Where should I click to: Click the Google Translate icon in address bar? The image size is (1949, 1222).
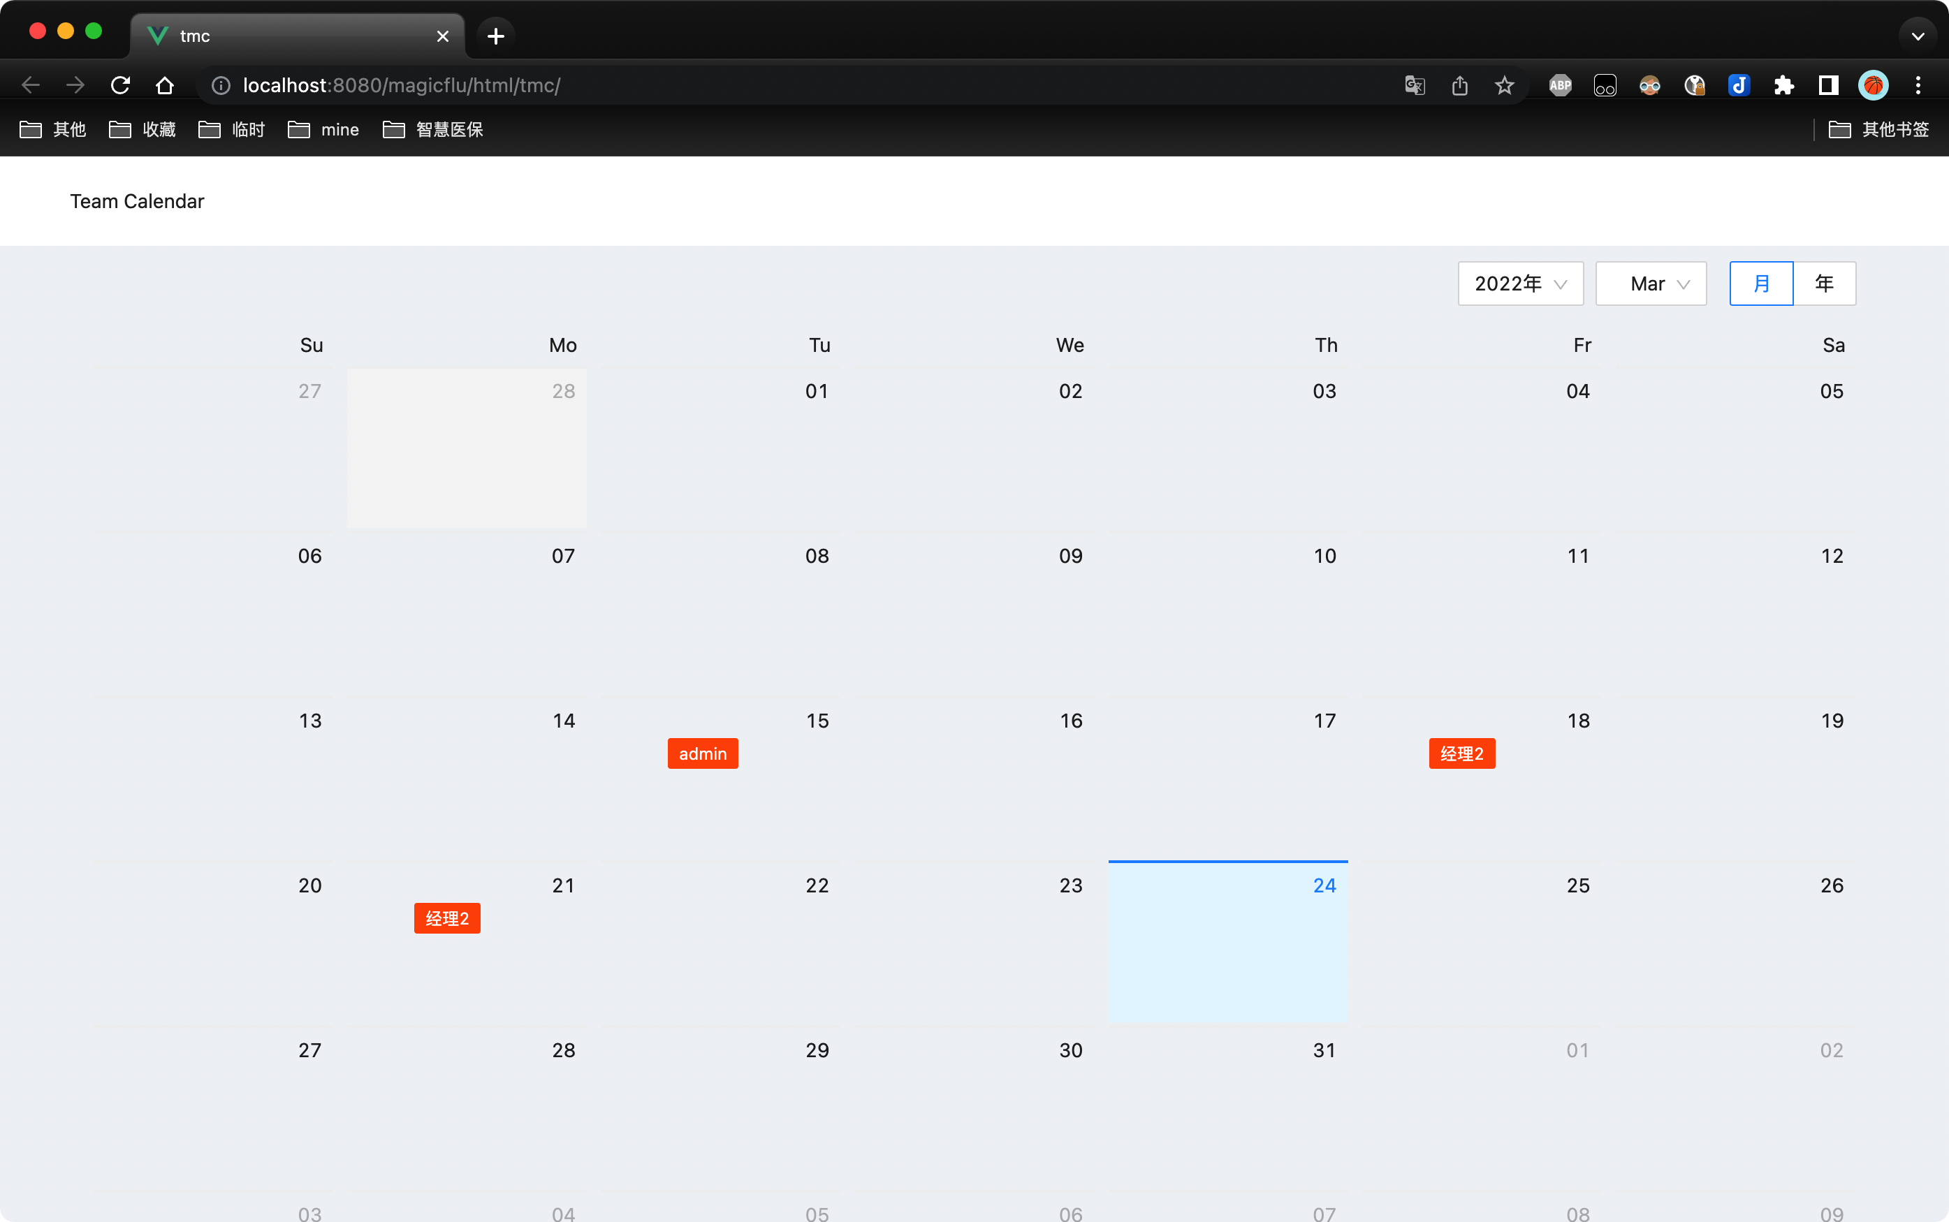(1414, 85)
